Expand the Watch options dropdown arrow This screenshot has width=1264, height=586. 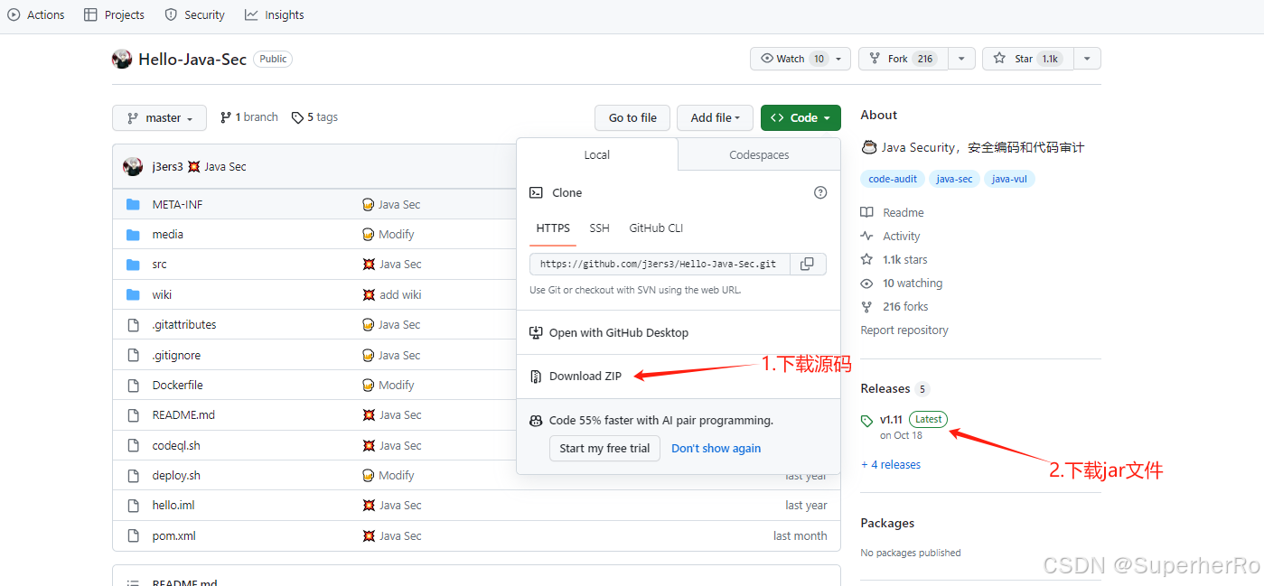pos(840,59)
